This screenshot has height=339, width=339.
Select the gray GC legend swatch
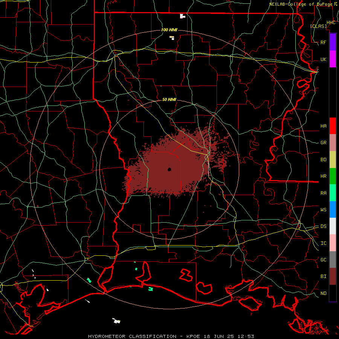pos(333,260)
